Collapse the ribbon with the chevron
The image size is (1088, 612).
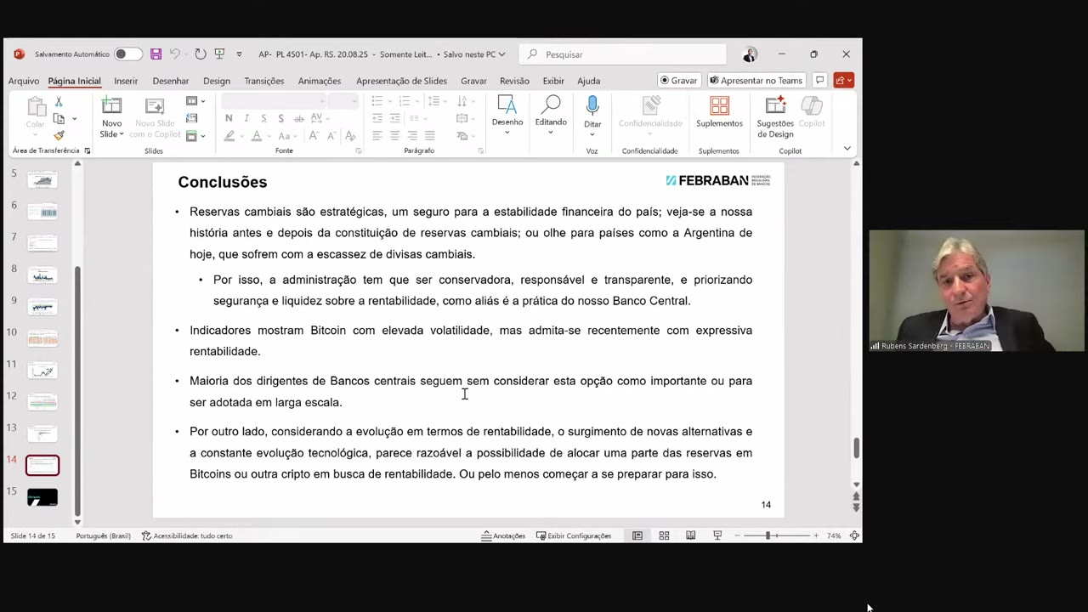pos(847,149)
